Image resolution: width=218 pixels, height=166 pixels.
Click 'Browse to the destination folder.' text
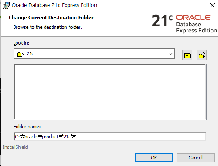pyautogui.click(x=48, y=27)
